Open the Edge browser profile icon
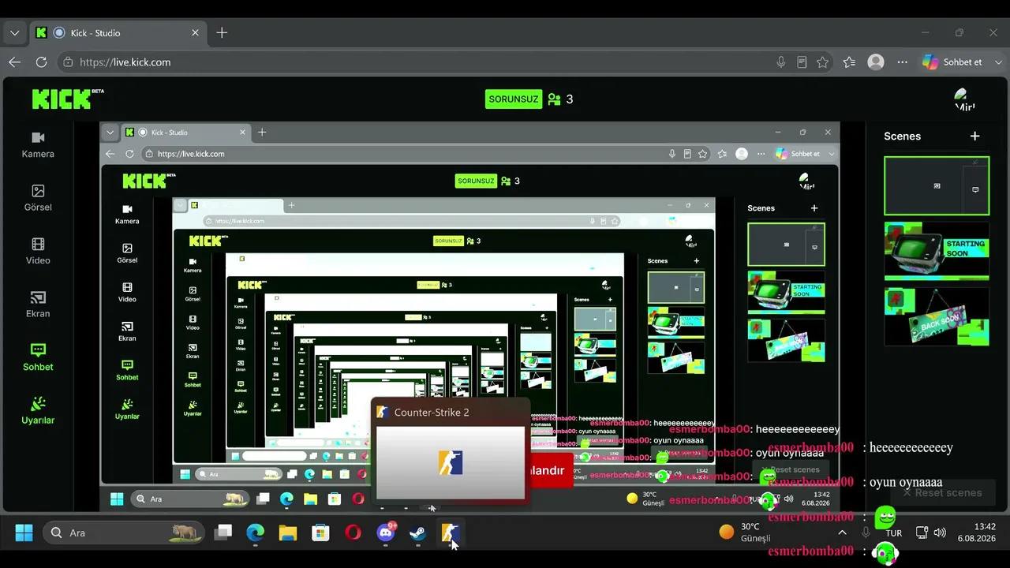 875,62
